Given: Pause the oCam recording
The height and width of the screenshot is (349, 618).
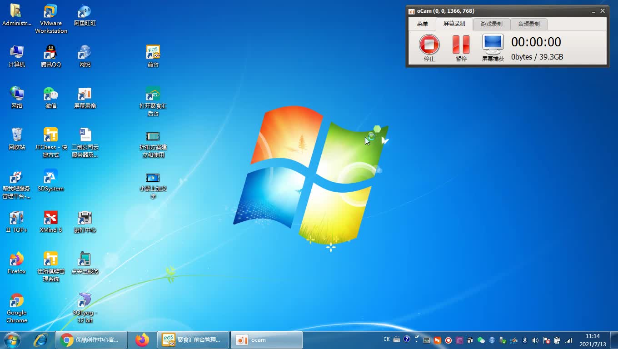Looking at the screenshot, I should tap(461, 48).
